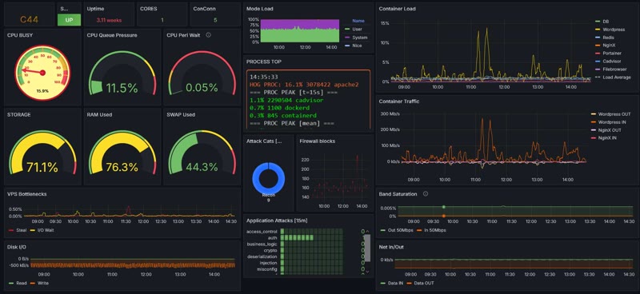
Task: Toggle the Redis series in Container Load
Action: (x=608, y=37)
